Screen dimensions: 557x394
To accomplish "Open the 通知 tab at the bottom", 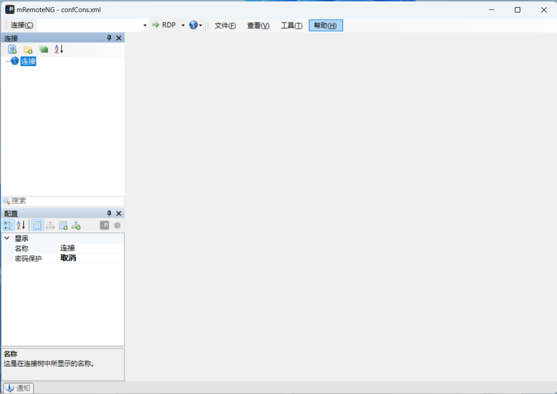I will point(19,388).
